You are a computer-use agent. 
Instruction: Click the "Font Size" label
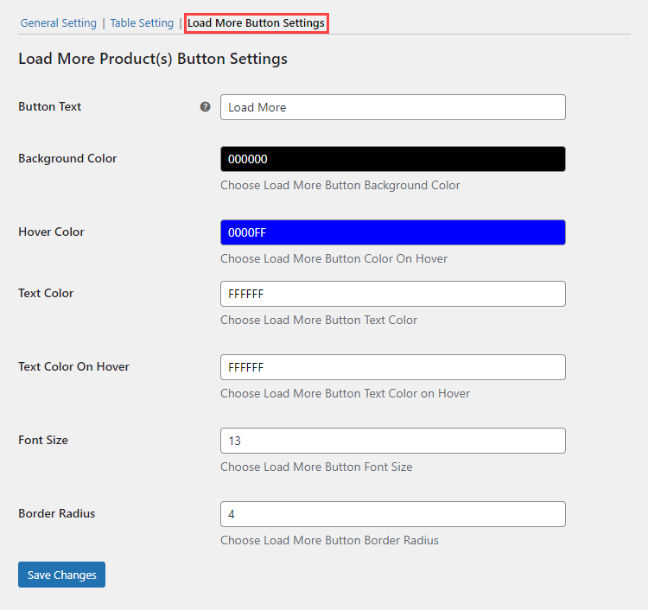point(43,441)
